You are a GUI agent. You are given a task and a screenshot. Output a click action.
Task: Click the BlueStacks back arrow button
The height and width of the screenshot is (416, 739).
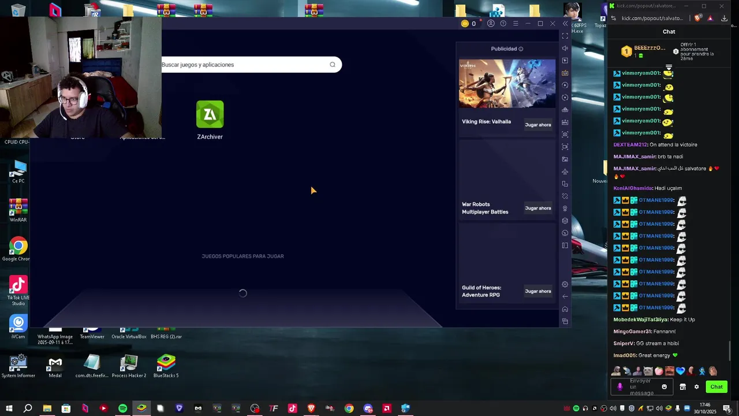click(x=565, y=296)
